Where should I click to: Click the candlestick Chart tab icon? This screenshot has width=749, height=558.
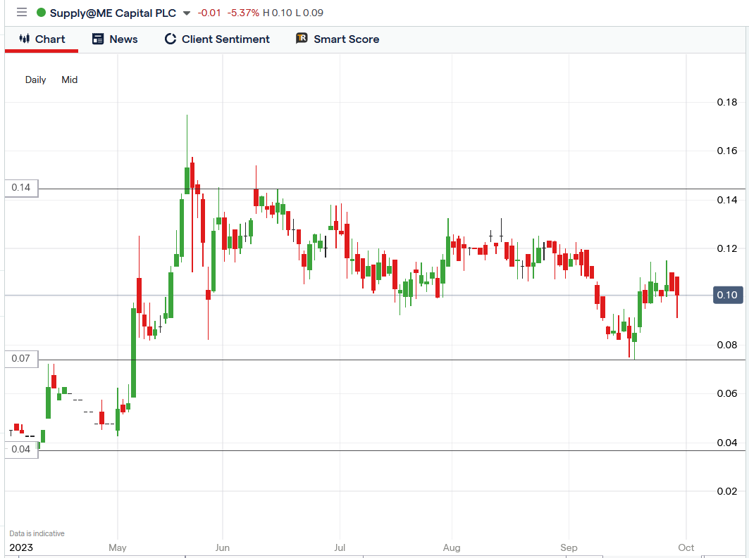25,39
